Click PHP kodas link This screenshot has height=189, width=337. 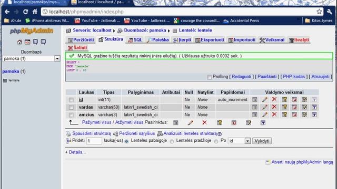pos(294,77)
